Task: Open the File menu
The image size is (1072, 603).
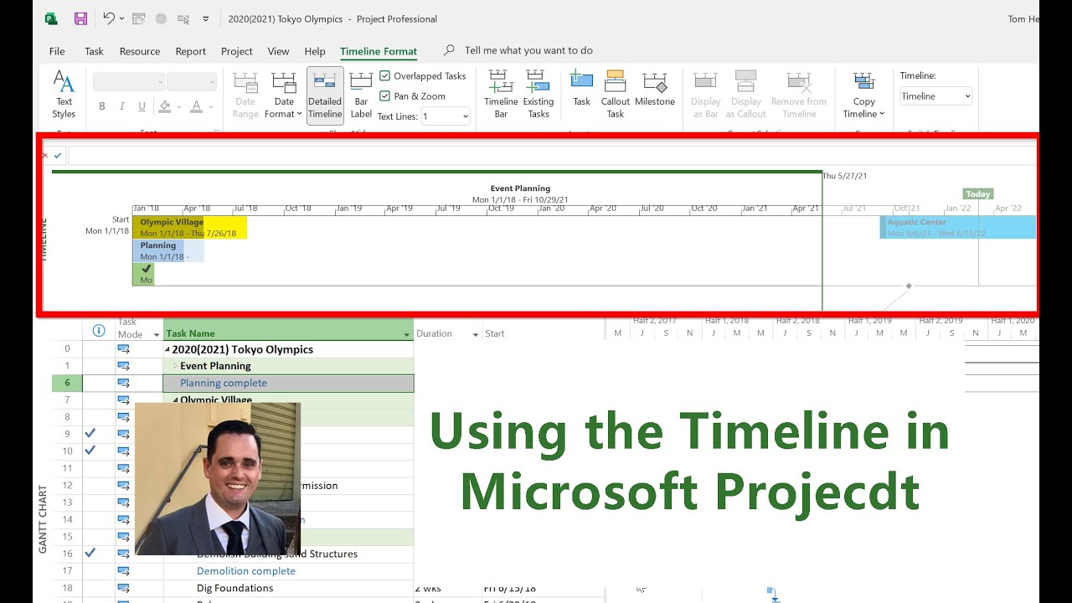Action: (57, 51)
